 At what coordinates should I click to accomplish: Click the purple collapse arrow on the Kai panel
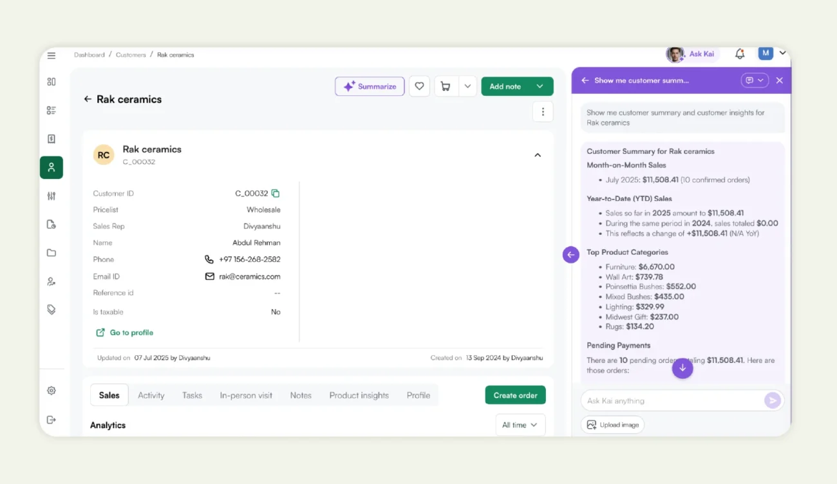click(570, 254)
